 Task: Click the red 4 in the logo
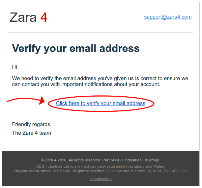point(44,17)
